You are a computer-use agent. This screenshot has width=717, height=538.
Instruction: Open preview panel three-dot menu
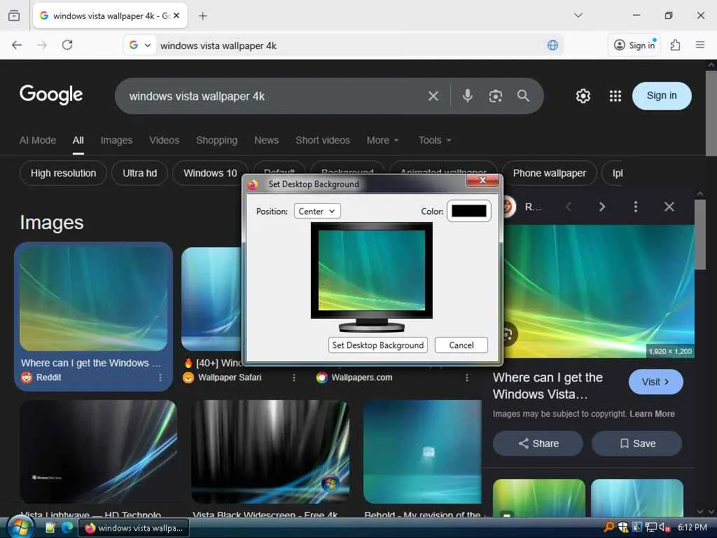[x=635, y=207]
